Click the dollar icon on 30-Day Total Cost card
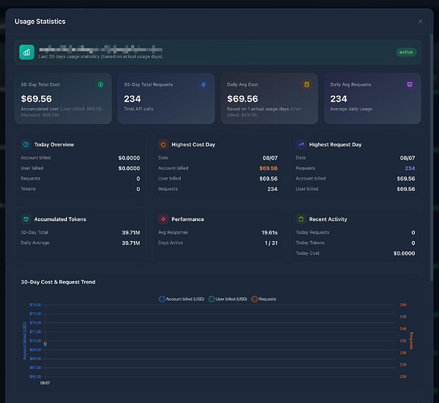The width and height of the screenshot is (439, 403). click(101, 85)
